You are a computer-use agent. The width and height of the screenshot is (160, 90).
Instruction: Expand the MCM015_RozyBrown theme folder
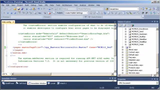click(x=125, y=29)
